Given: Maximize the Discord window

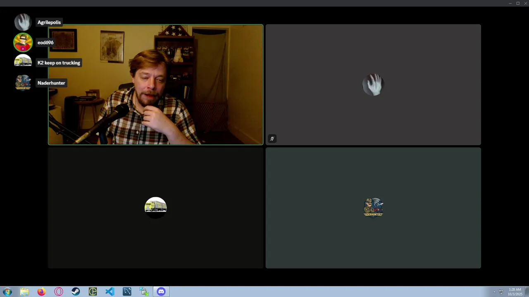Looking at the screenshot, I should click(x=518, y=3).
